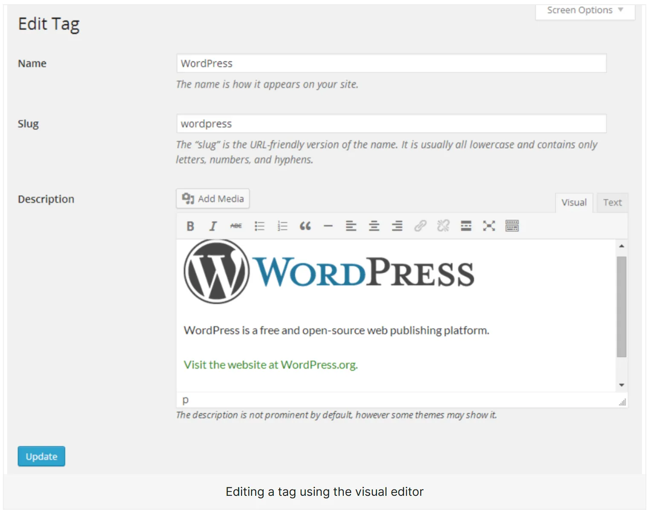Click the remove link icon

[443, 226]
